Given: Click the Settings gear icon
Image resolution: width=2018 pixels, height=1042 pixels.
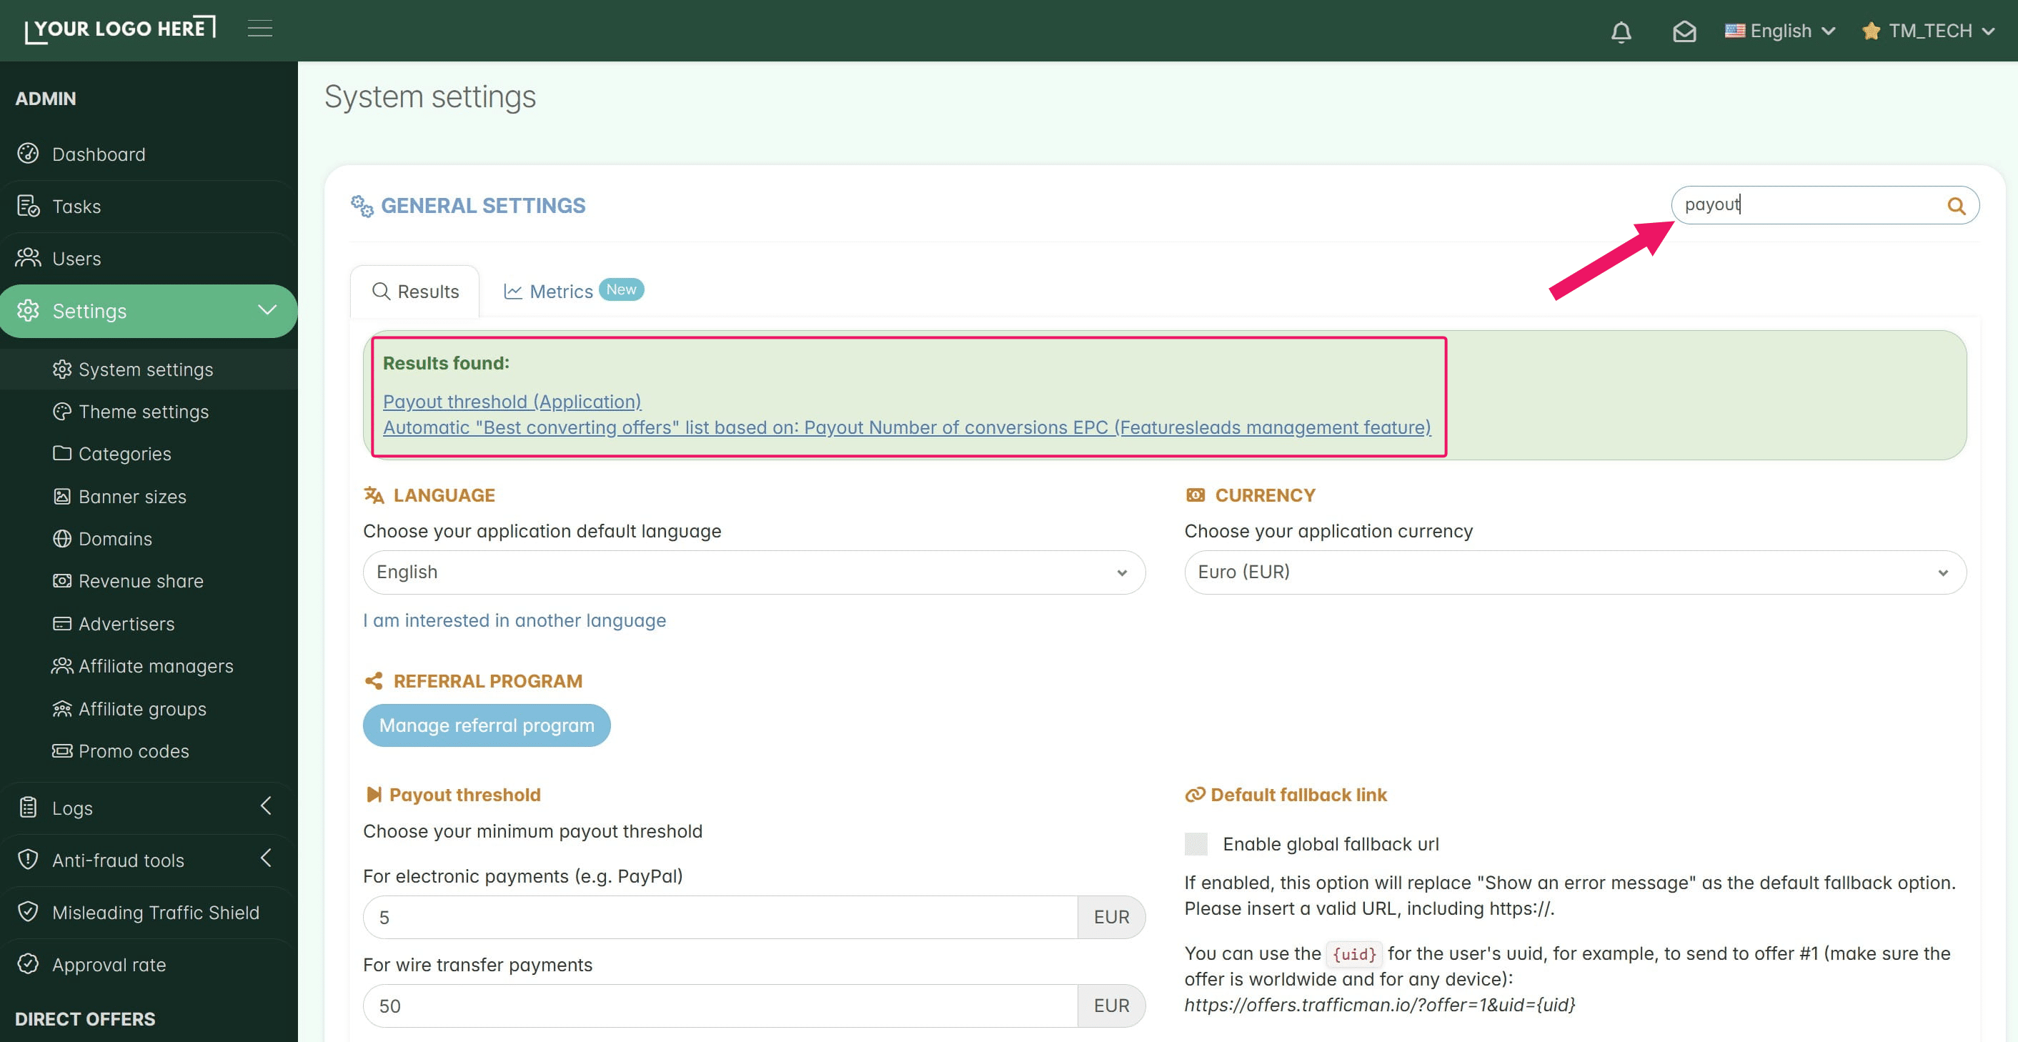Looking at the screenshot, I should coord(28,311).
